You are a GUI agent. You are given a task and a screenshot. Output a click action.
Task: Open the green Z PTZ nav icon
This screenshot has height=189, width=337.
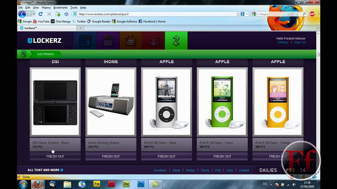176,41
